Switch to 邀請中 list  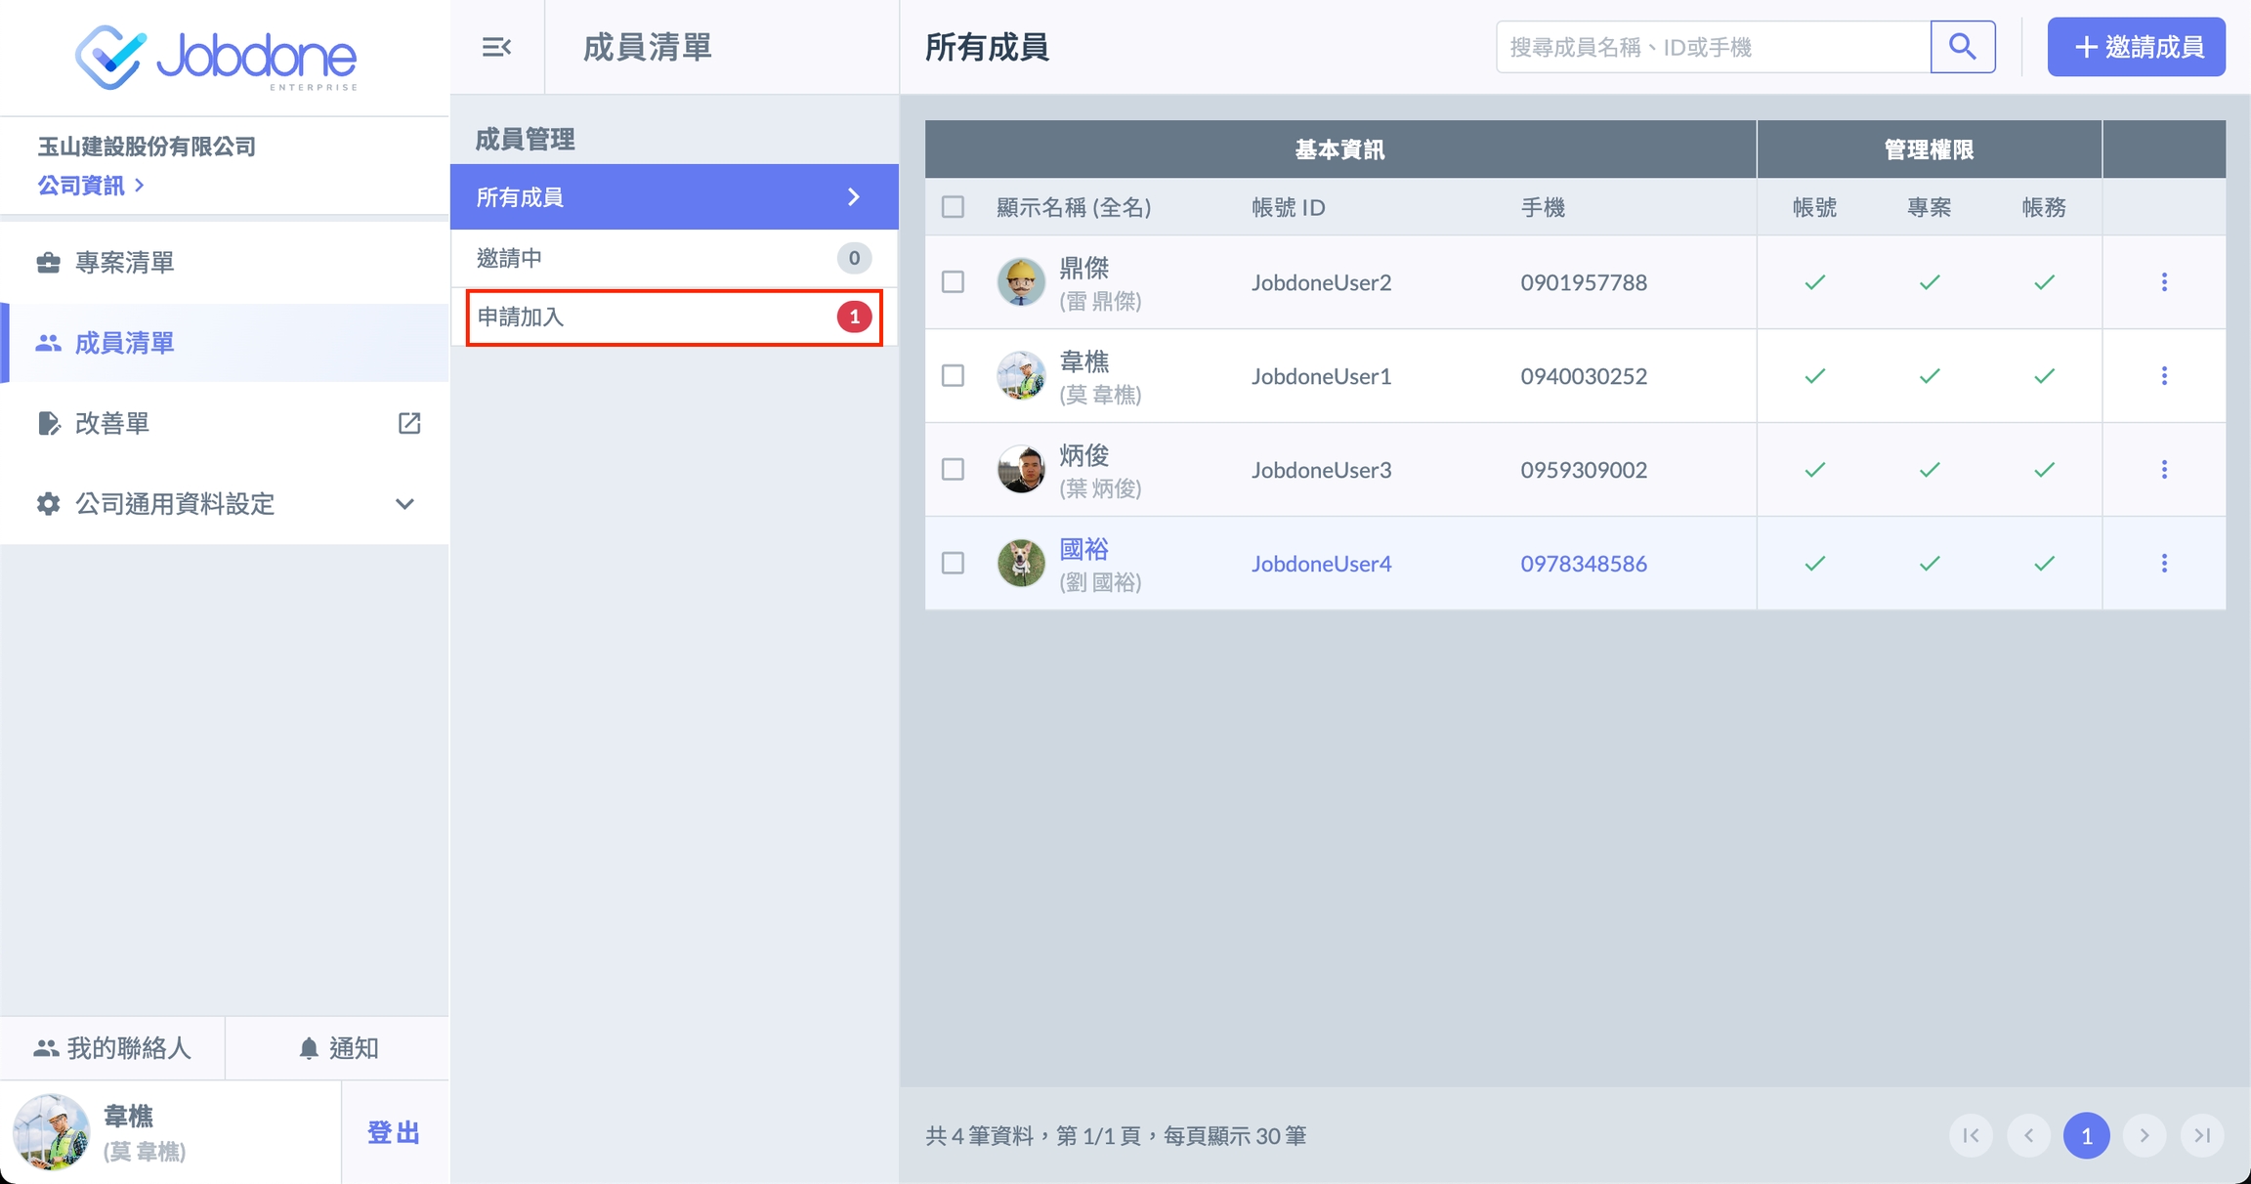pyautogui.click(x=674, y=258)
